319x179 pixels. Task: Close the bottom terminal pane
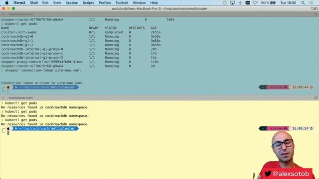pos(3,97)
